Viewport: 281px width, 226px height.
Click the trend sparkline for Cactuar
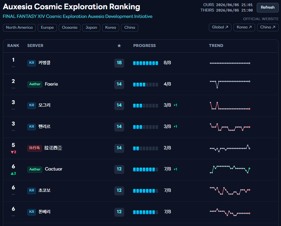point(230,169)
